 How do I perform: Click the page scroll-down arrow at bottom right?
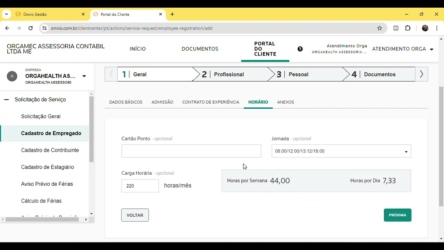441,239
